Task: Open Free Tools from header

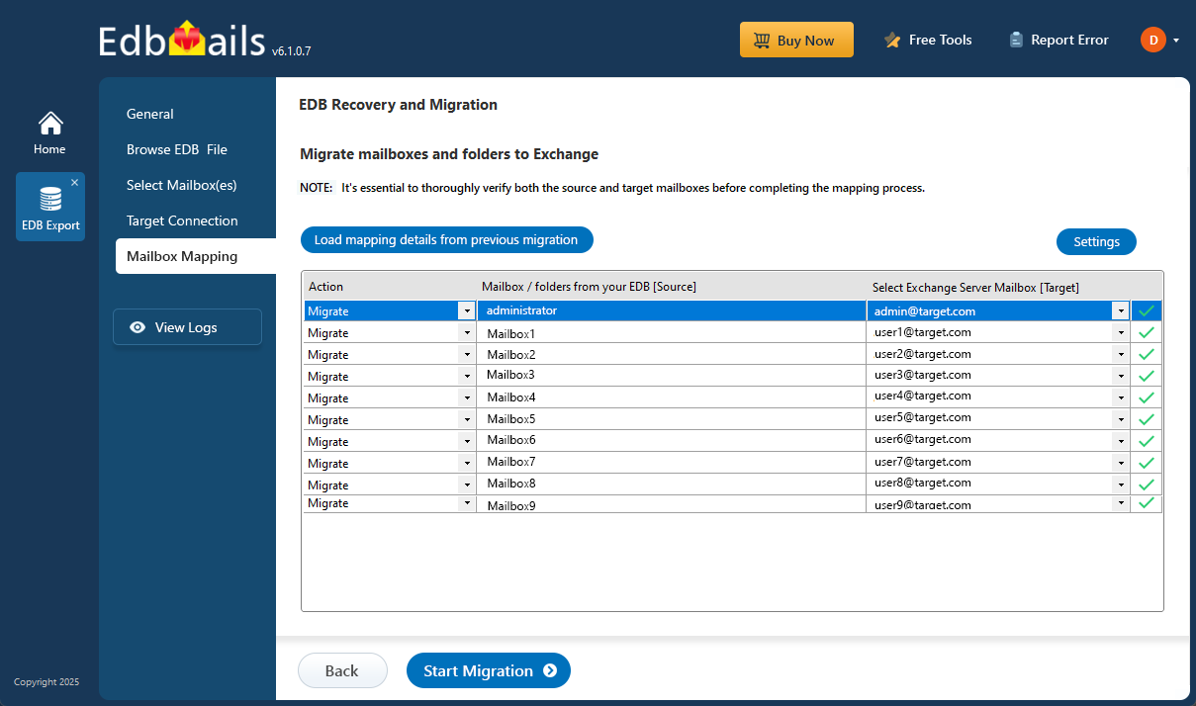Action: (928, 41)
